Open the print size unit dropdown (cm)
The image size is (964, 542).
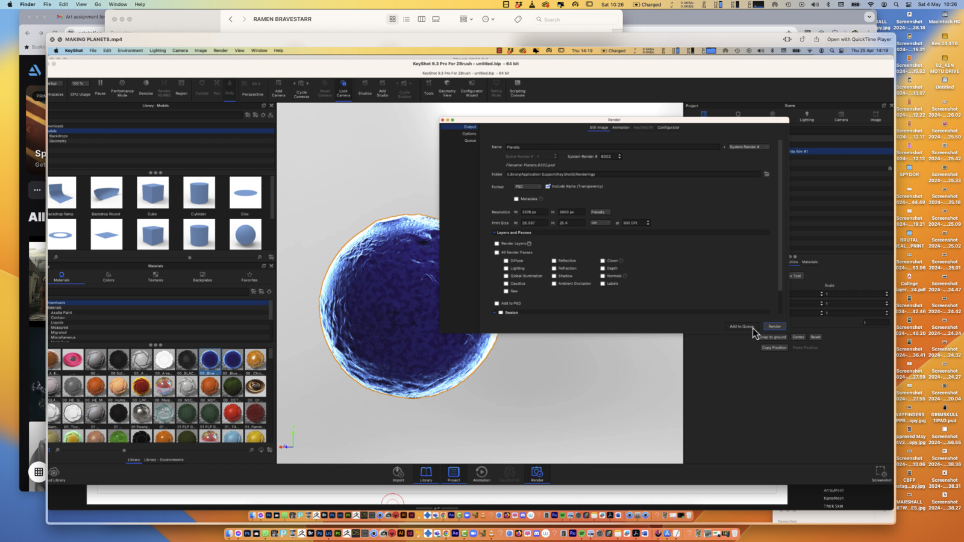[x=599, y=223]
